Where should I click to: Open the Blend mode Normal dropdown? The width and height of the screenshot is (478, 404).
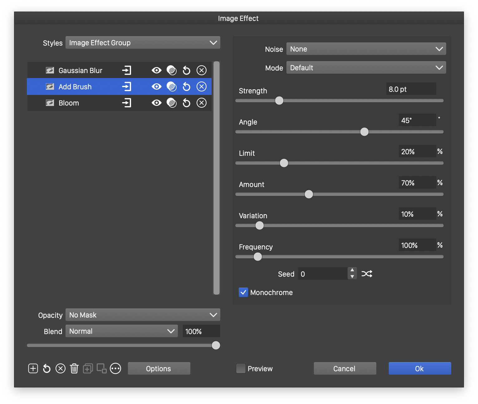click(121, 331)
